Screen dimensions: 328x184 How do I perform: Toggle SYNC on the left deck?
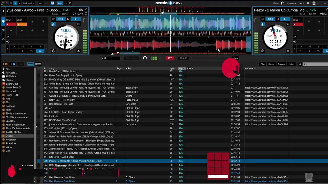pyautogui.click(x=61, y=19)
